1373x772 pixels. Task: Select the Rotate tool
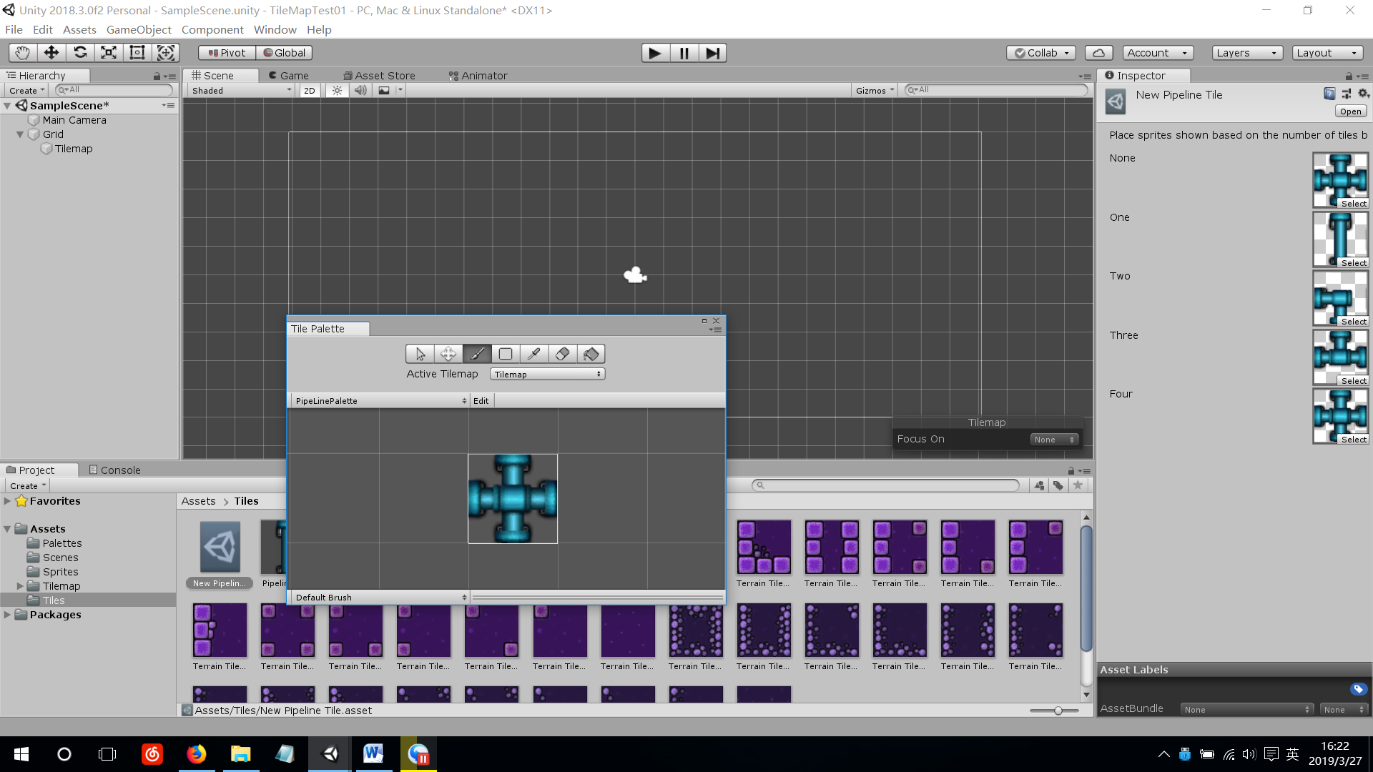pos(80,52)
